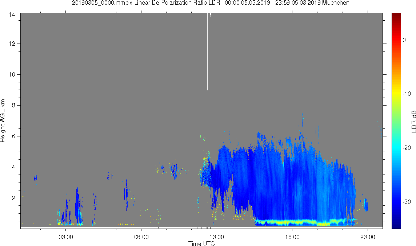
Task: Click the height tick label '8'
Action: tap(13, 105)
